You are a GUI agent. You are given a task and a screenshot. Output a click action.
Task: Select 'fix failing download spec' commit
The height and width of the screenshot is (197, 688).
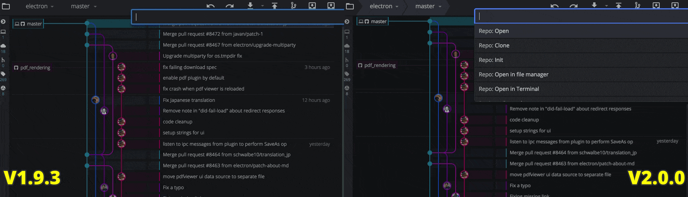pyautogui.click(x=190, y=67)
